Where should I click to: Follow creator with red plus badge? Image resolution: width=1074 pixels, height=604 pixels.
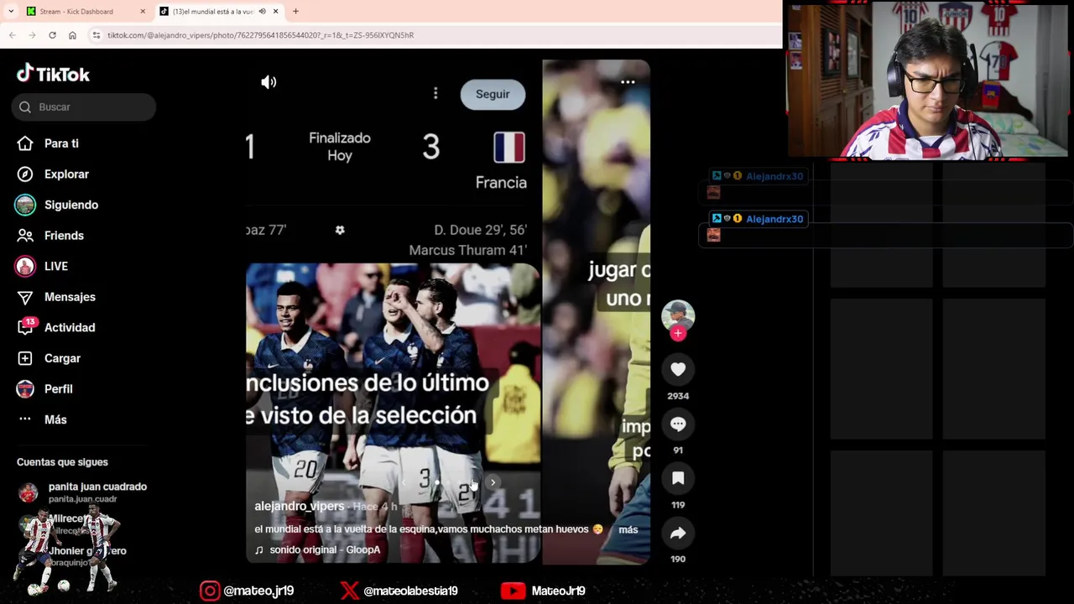[678, 333]
